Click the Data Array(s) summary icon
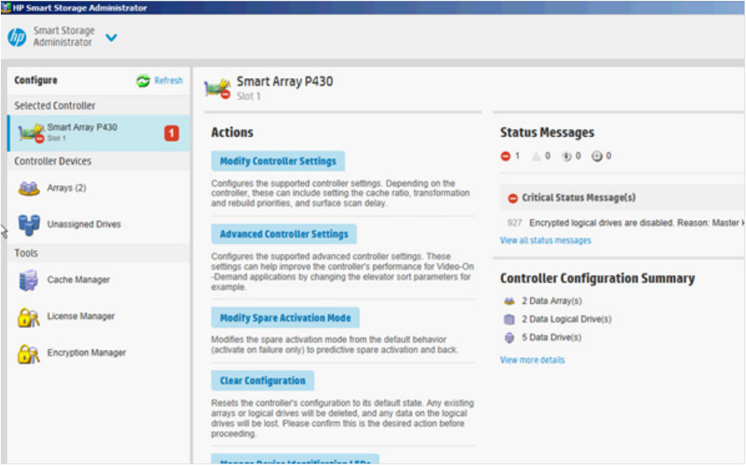 click(x=509, y=301)
